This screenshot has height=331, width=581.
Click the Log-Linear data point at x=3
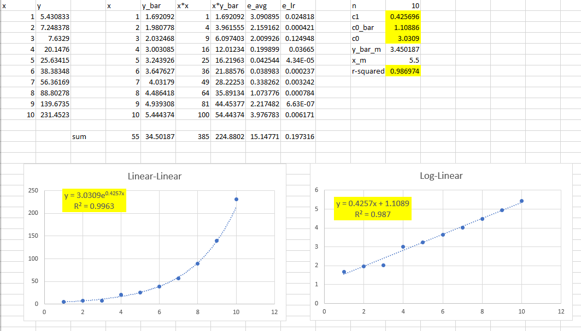pos(384,265)
